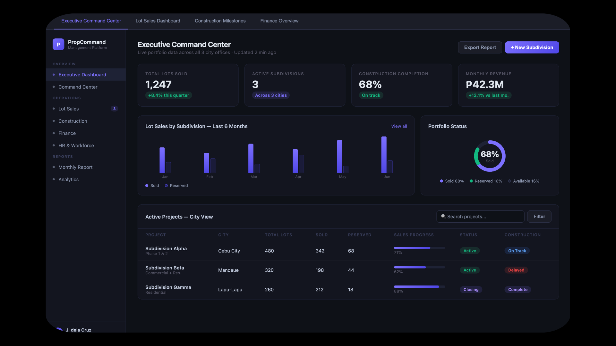Toggle the Reserved legend below the bar chart

pos(176,185)
